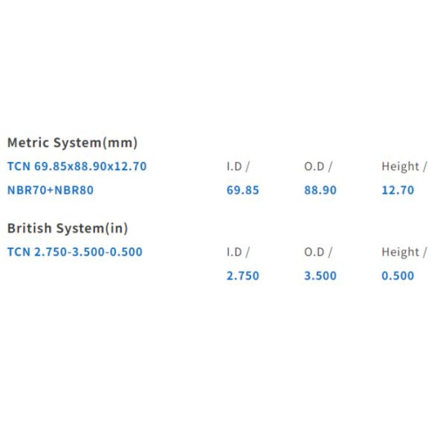446x446 pixels.
Task: Select the 3.500 outer diameter value
Action: click(x=320, y=276)
